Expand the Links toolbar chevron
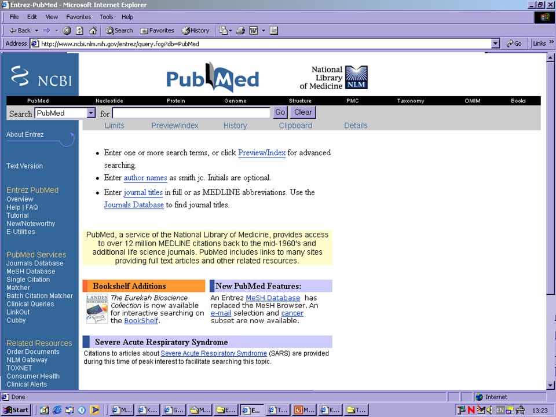Image resolution: width=556 pixels, height=417 pixels. 551,42
